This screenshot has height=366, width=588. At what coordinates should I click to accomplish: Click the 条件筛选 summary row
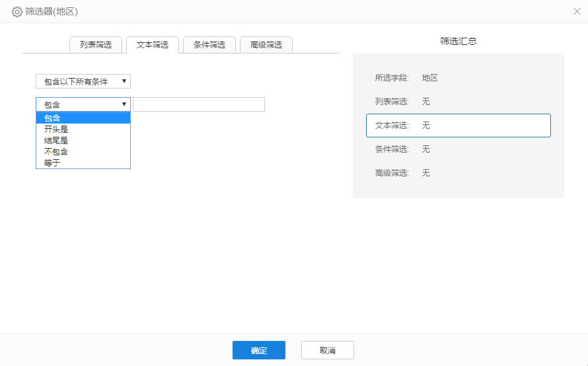pos(459,149)
